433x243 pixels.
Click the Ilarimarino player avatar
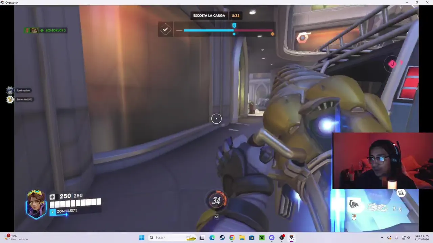[x=10, y=90]
